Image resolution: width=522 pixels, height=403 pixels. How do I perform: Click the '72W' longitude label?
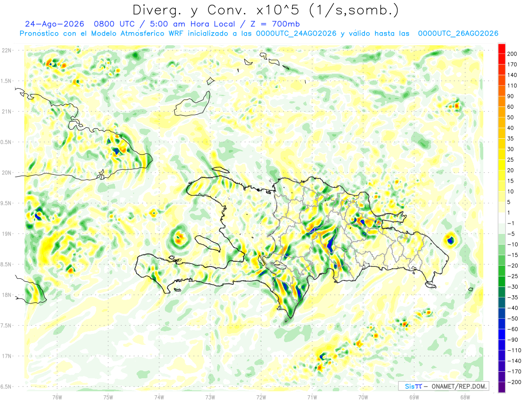pyautogui.click(x=261, y=397)
